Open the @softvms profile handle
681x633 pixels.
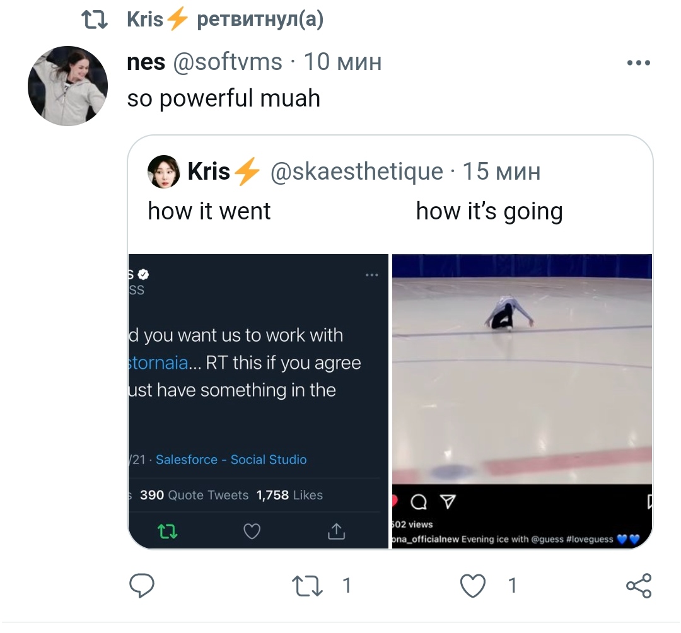pyautogui.click(x=228, y=62)
